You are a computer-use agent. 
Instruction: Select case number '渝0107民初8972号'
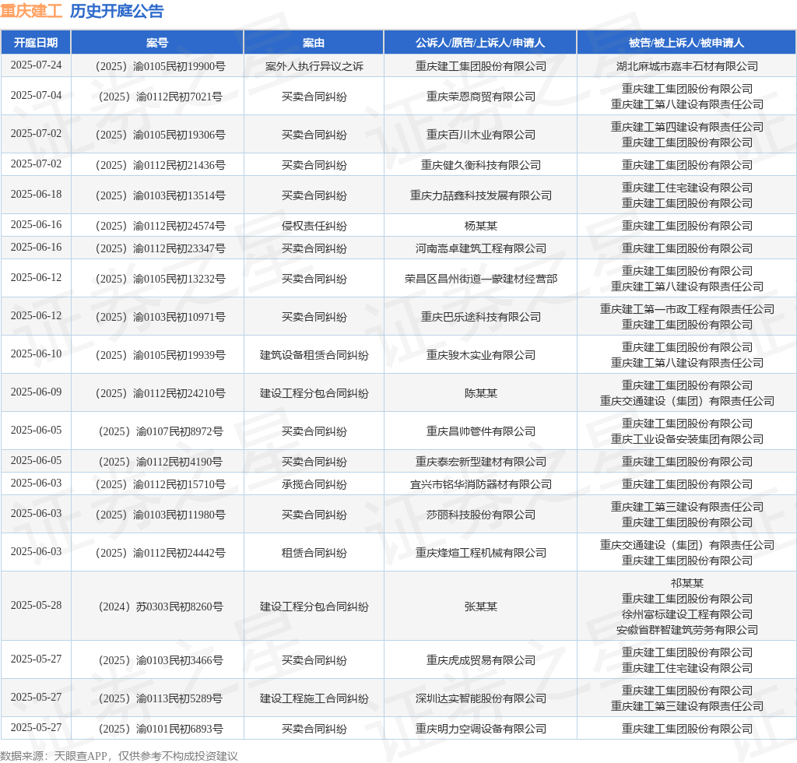(x=179, y=431)
